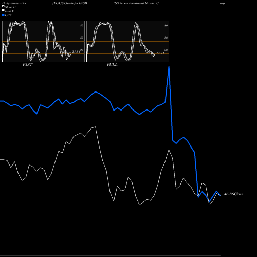Click the 'OBV' legend label
This screenshot has height=257, width=257.
[8, 15]
